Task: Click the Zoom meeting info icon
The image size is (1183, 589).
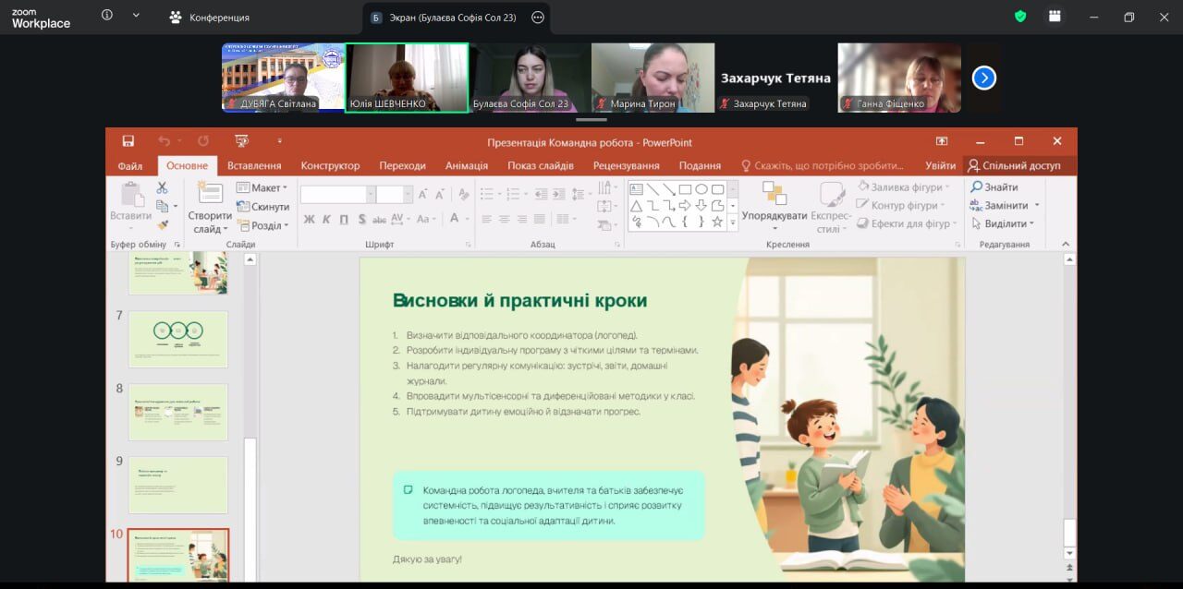Action: pyautogui.click(x=107, y=16)
